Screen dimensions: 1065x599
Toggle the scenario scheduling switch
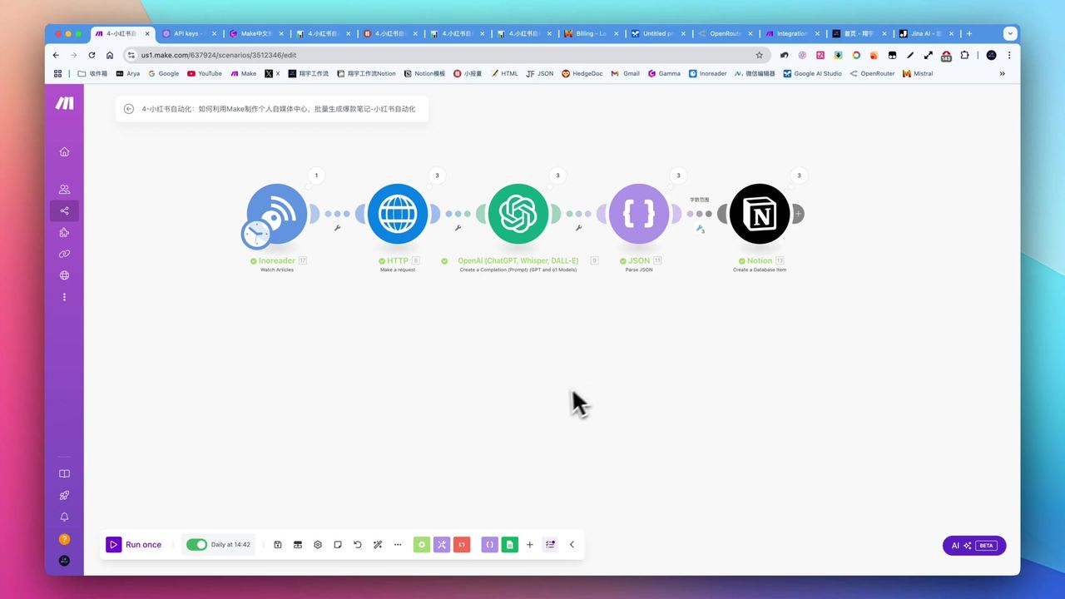pos(196,545)
